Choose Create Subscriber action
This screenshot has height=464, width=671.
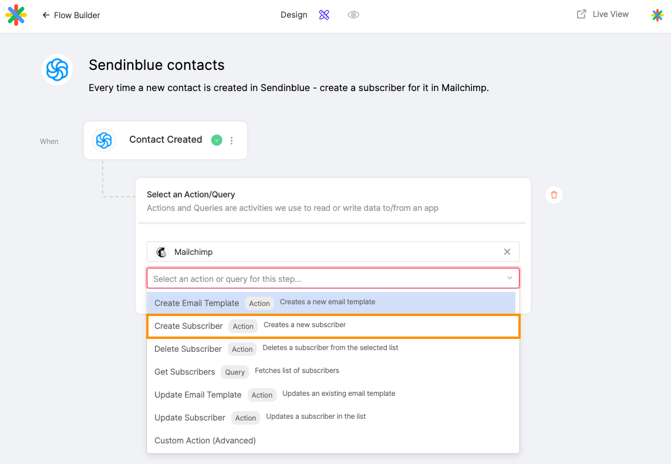pyautogui.click(x=333, y=326)
